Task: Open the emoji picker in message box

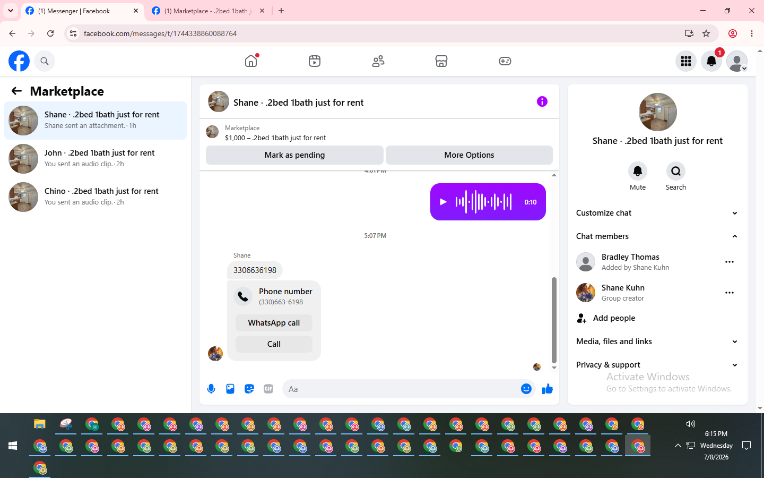Action: pyautogui.click(x=526, y=389)
